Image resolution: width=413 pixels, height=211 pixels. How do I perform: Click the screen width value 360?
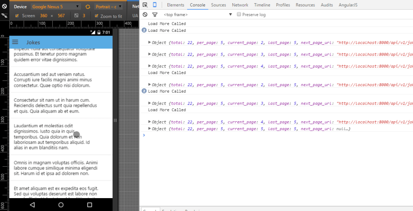click(43, 16)
